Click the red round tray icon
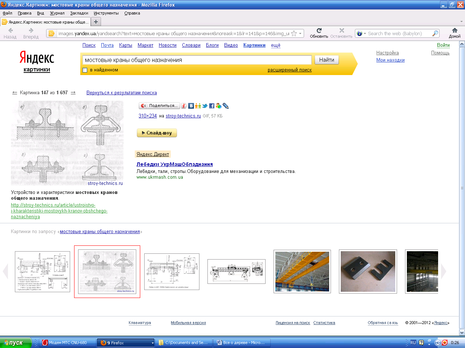 click(444, 343)
